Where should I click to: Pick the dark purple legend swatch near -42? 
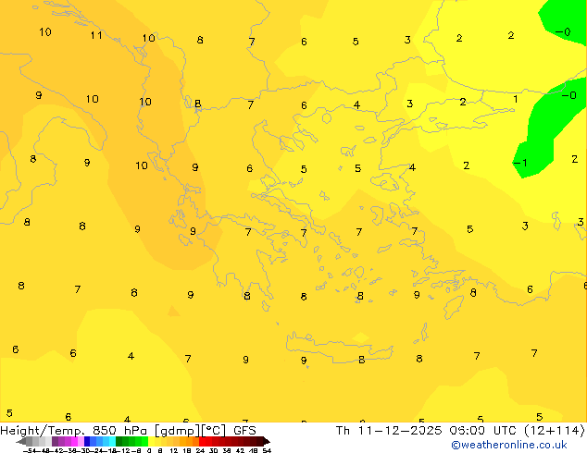pyautogui.click(x=55, y=441)
